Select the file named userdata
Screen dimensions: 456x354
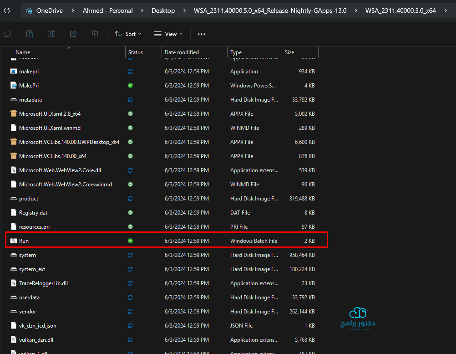29,298
